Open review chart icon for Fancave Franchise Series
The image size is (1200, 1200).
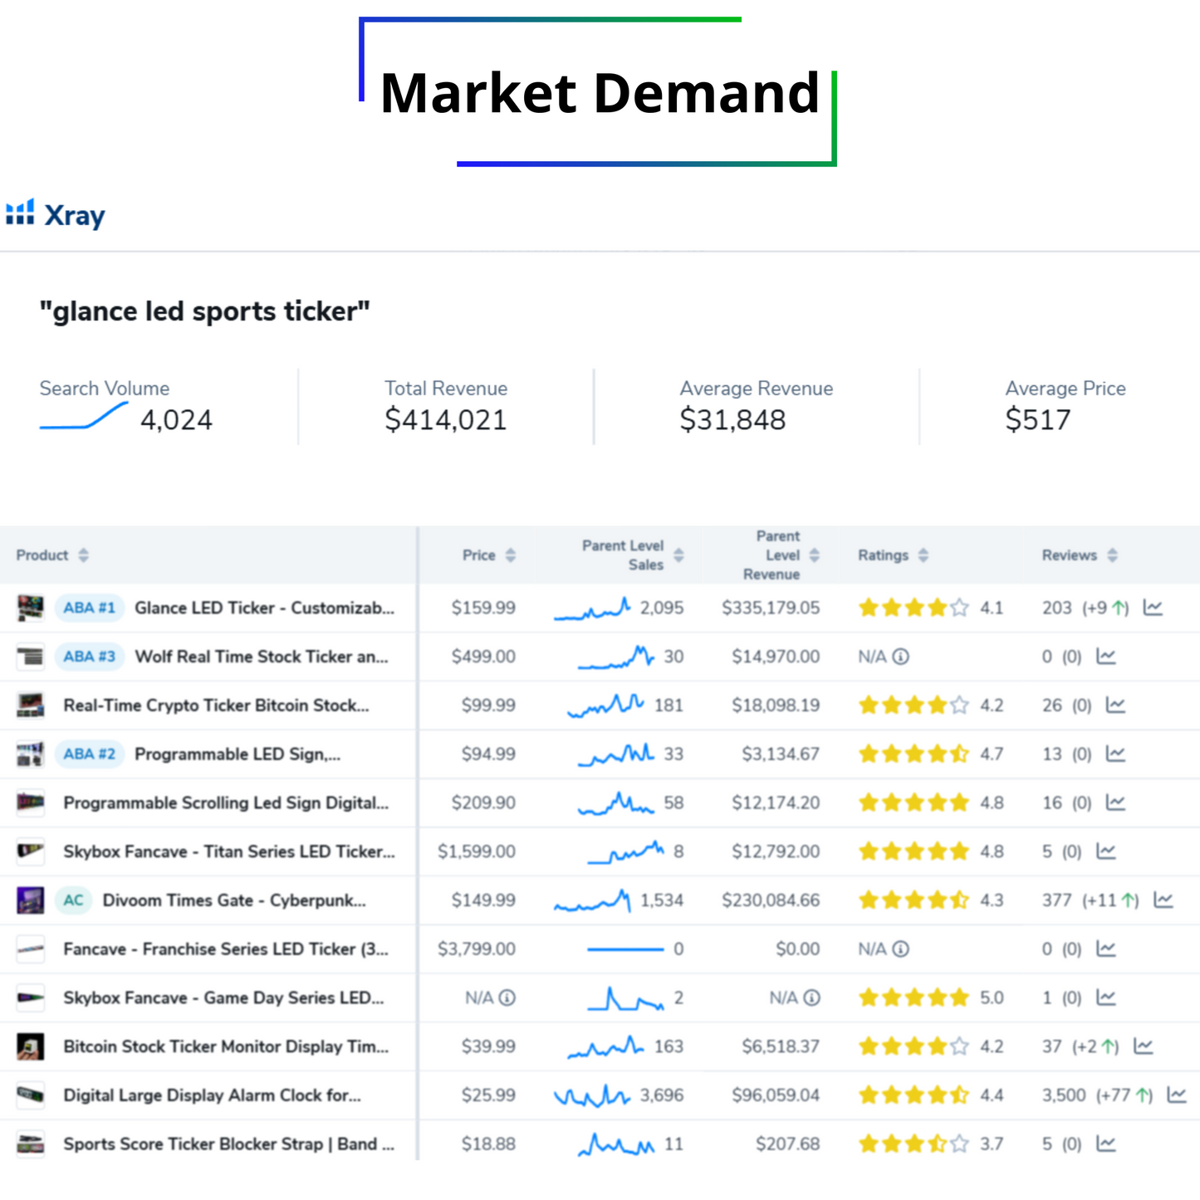coord(1105,949)
